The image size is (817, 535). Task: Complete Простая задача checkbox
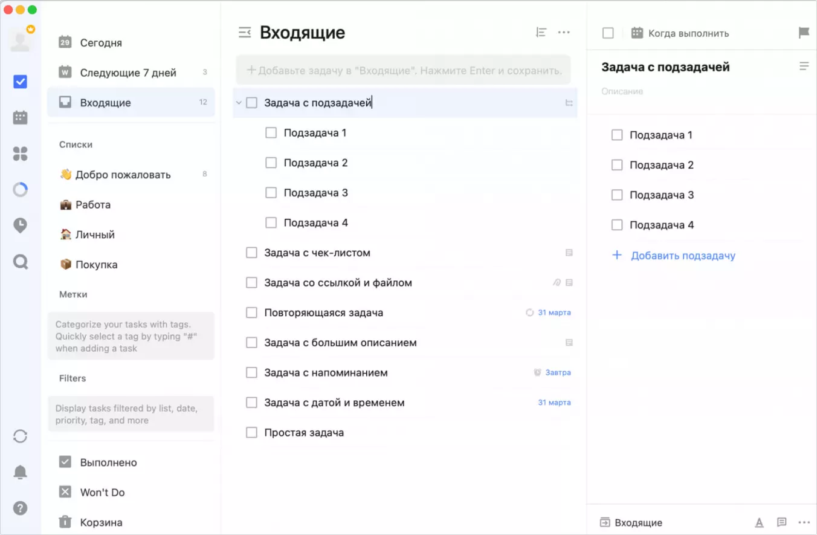coord(251,433)
